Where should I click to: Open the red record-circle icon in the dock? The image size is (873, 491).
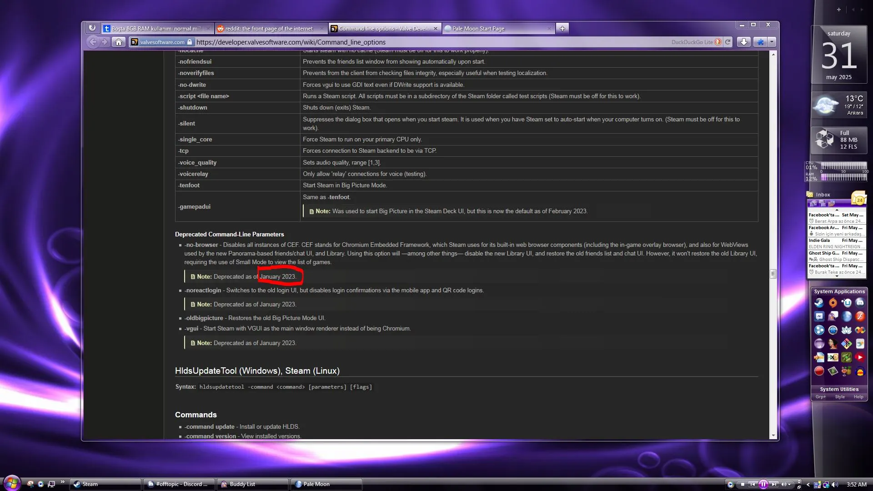(x=819, y=371)
